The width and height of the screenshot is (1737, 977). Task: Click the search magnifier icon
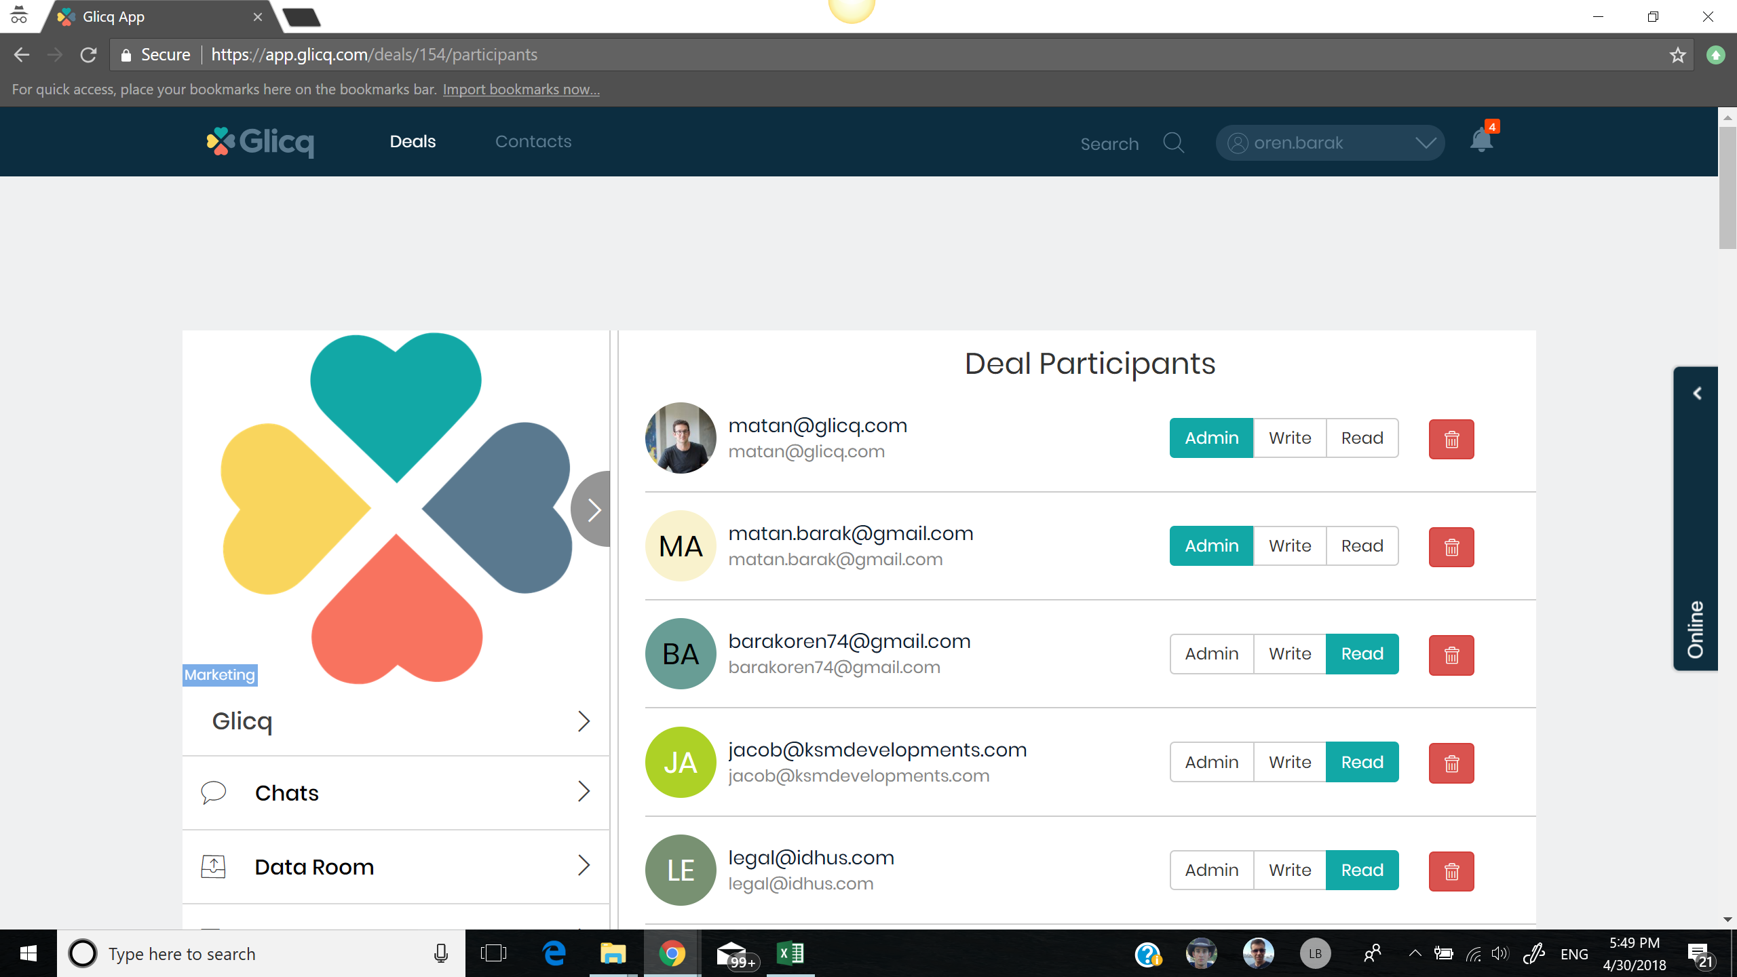pyautogui.click(x=1173, y=142)
